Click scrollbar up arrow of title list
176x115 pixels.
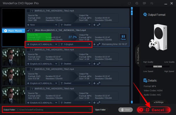(132, 8)
